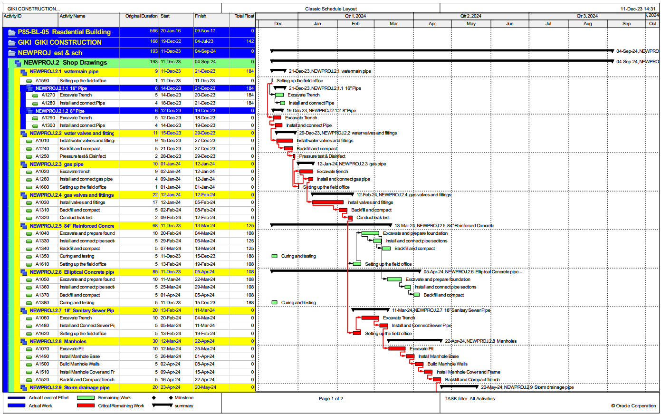Click the Milestone diamond in the legend
Image resolution: width=661 pixels, height=414 pixels.
coord(153,398)
